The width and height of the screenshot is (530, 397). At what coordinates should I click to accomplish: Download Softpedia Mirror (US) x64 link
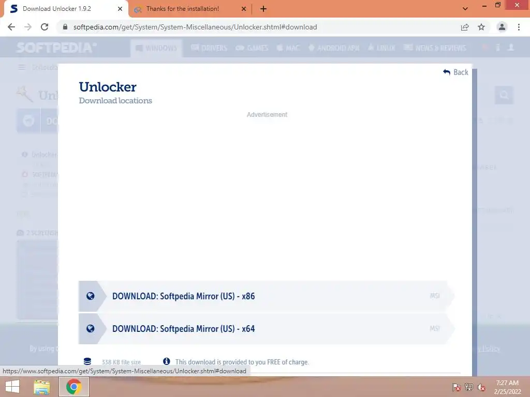267,329
